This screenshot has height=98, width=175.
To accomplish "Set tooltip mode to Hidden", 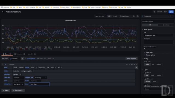I will [159, 64].
